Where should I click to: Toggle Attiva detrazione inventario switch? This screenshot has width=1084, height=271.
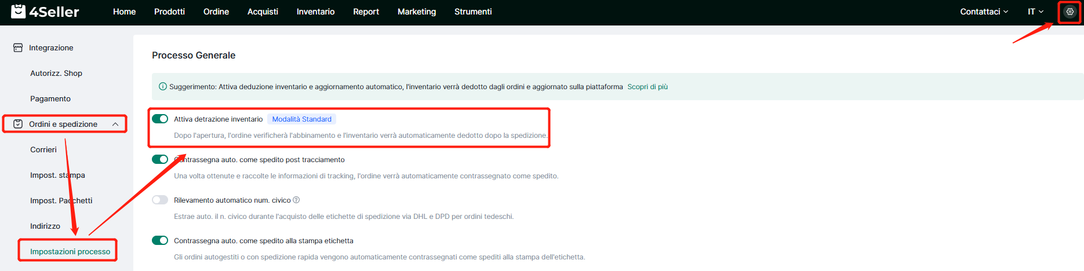(x=160, y=119)
